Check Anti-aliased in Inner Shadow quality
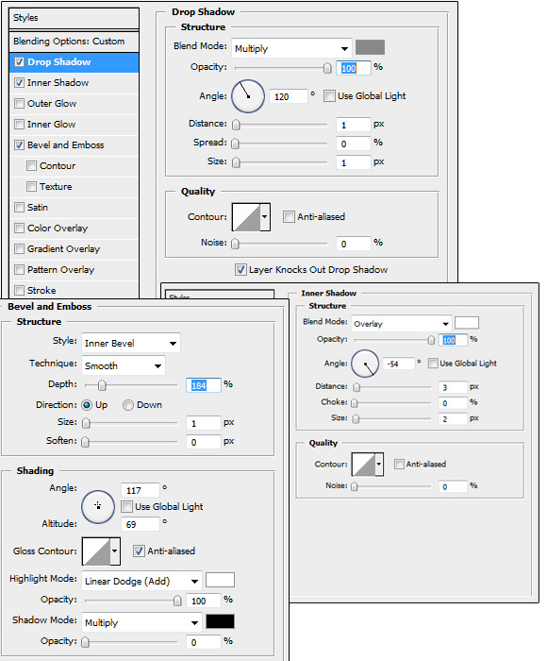This screenshot has height=661, width=547. 399,465
